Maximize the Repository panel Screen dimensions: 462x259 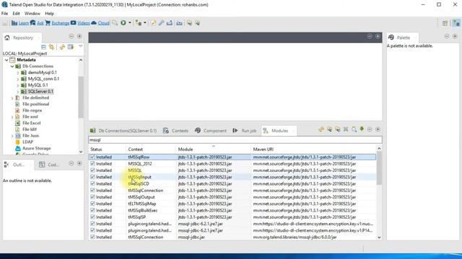pos(79,37)
